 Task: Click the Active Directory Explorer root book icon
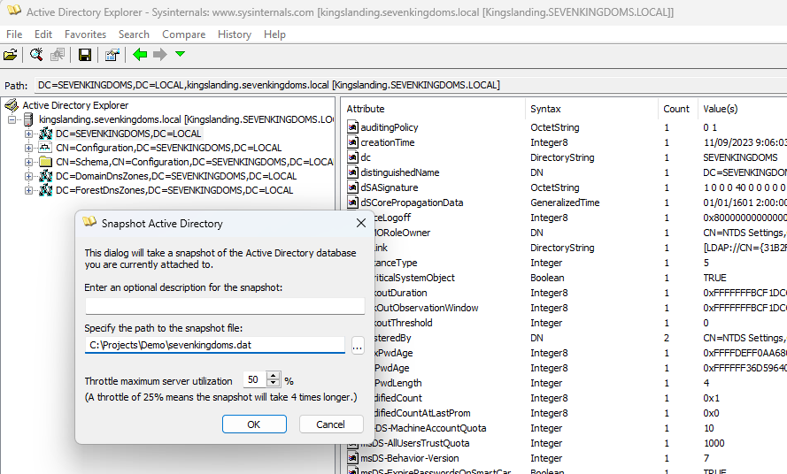(11, 105)
